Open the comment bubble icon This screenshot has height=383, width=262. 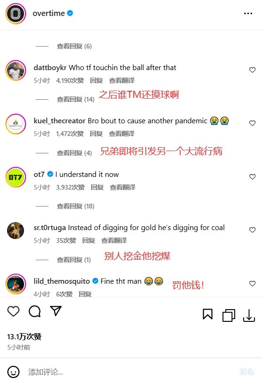[x=35, y=311]
